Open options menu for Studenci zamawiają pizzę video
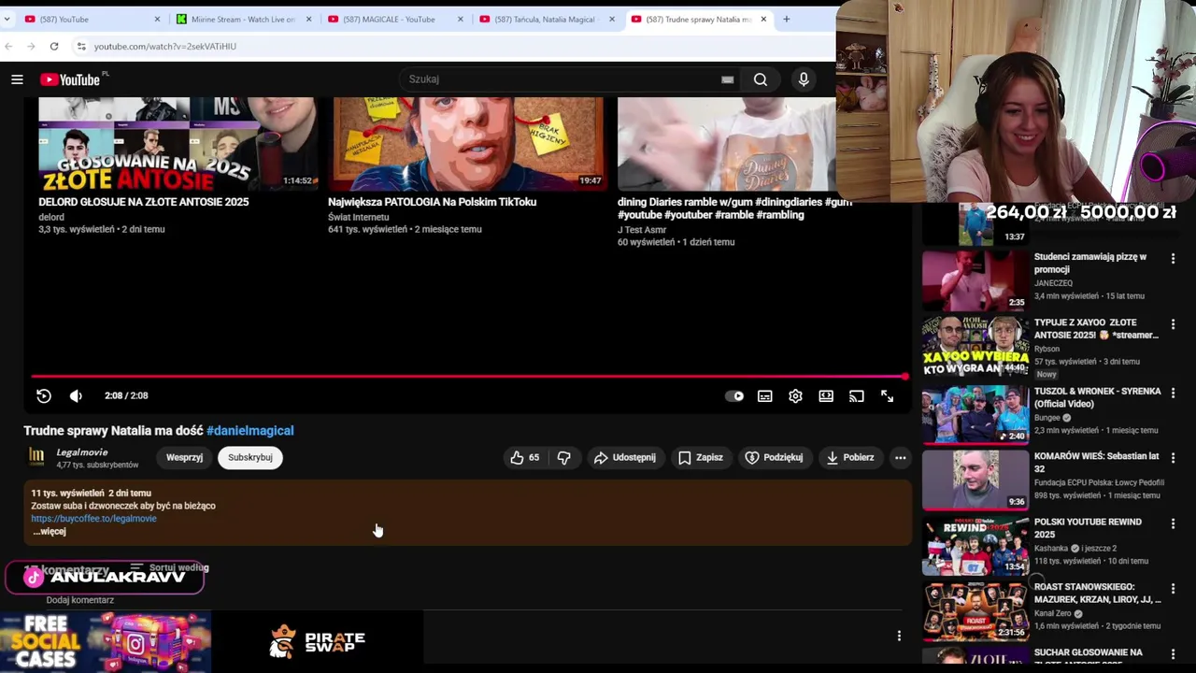The height and width of the screenshot is (673, 1196). click(1173, 259)
